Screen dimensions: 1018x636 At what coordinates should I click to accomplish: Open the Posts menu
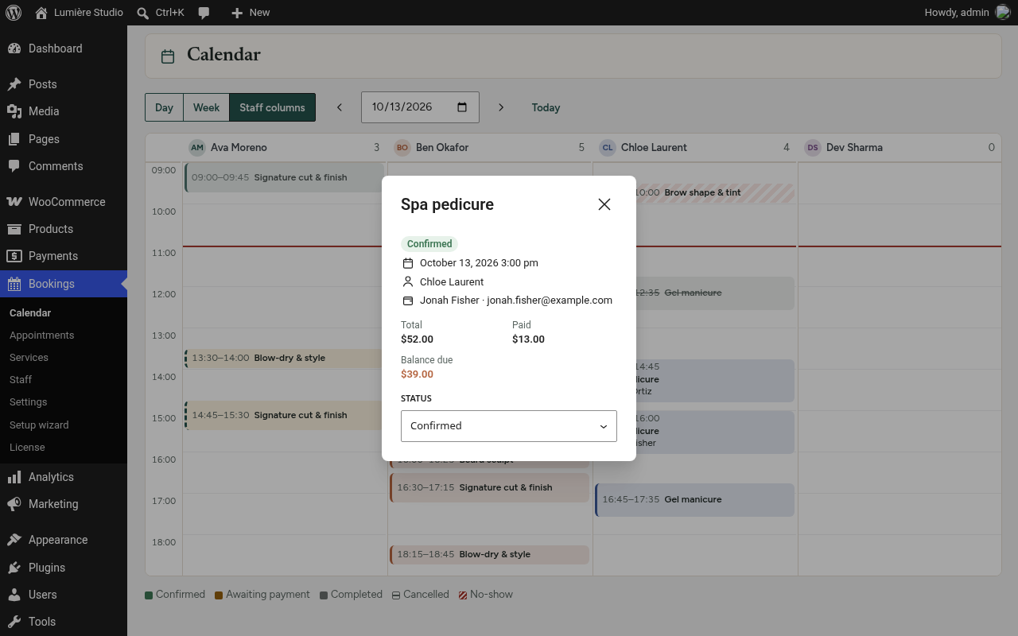click(x=64, y=84)
